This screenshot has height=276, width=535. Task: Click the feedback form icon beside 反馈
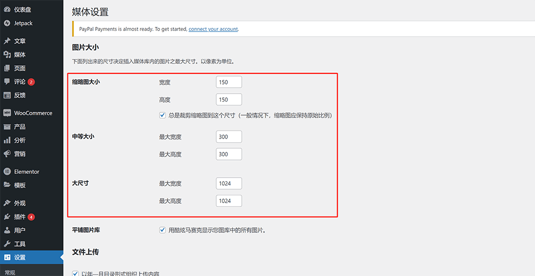coord(7,95)
